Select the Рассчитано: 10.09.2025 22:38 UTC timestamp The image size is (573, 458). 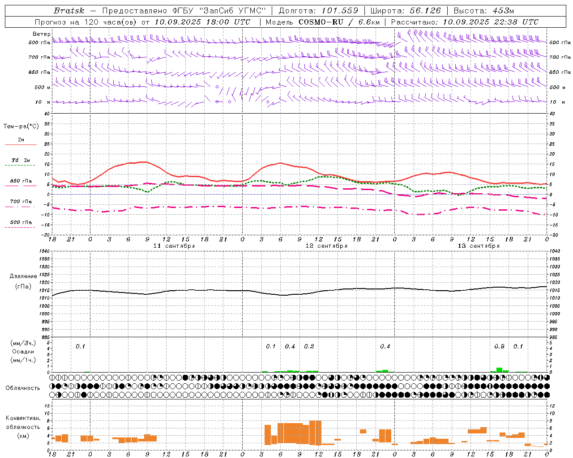click(x=465, y=22)
